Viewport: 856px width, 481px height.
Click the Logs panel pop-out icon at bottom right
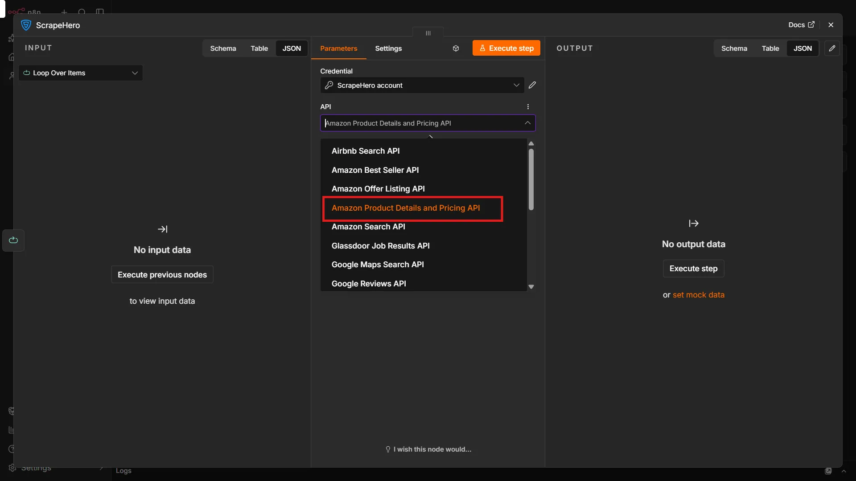(828, 471)
